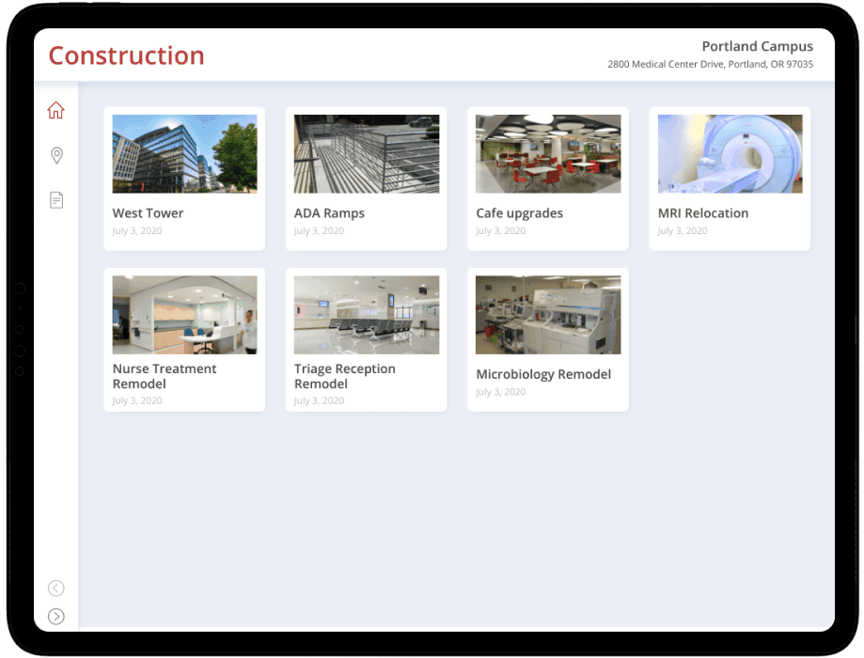Open the MRI Relocation scanner image
Screen dimensions: 864x658
click(730, 154)
